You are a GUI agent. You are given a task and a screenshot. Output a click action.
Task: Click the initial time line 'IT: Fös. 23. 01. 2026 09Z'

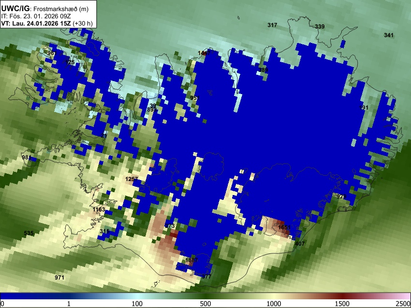click(x=36, y=16)
